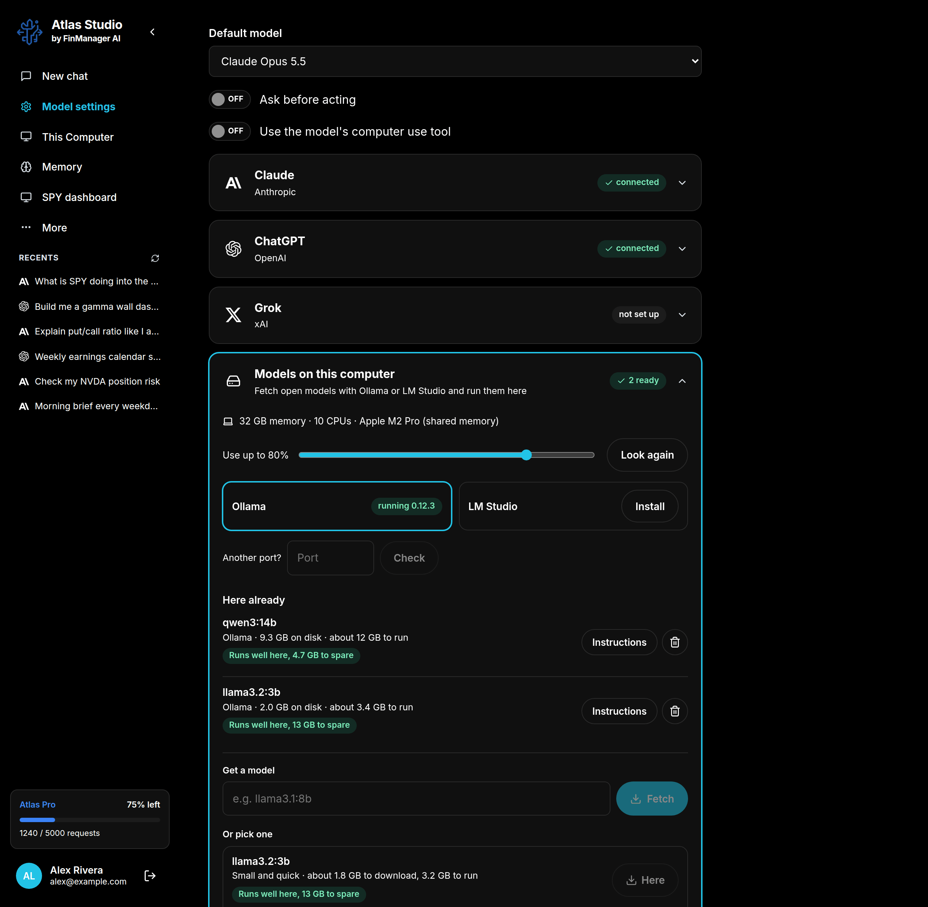Image resolution: width=928 pixels, height=907 pixels.
Task: Click the Atlas Studio logo icon
Action: [29, 32]
